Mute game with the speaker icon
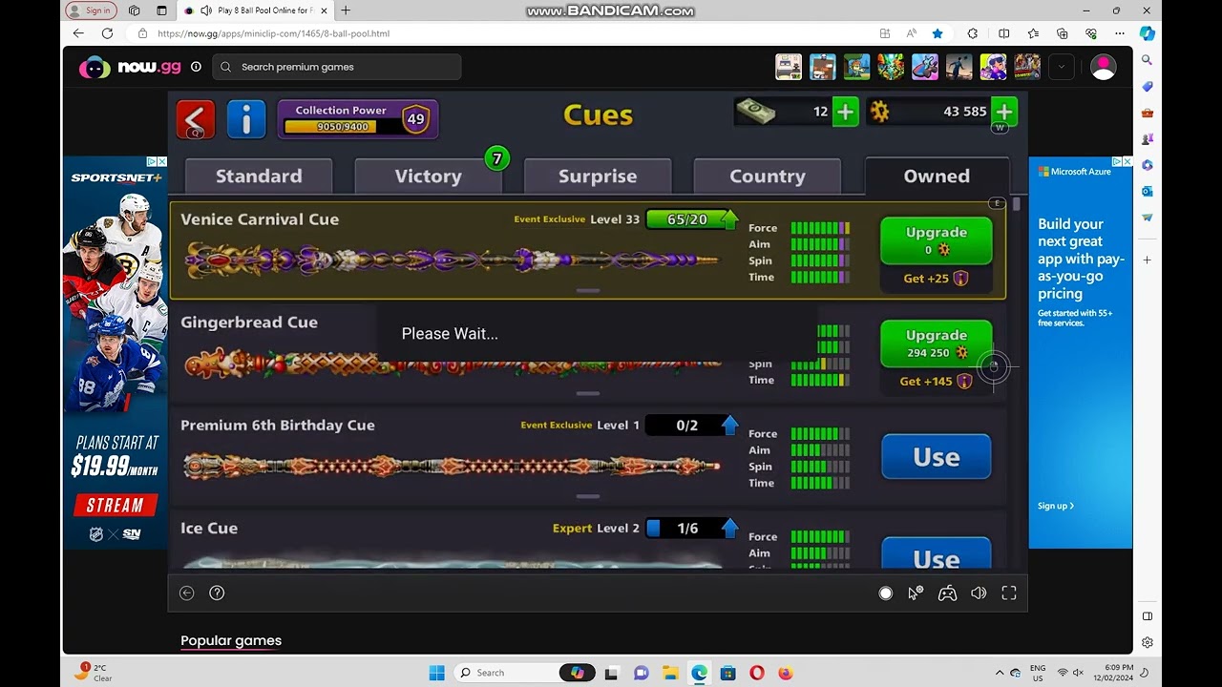Viewport: 1222px width, 687px height. 979,593
